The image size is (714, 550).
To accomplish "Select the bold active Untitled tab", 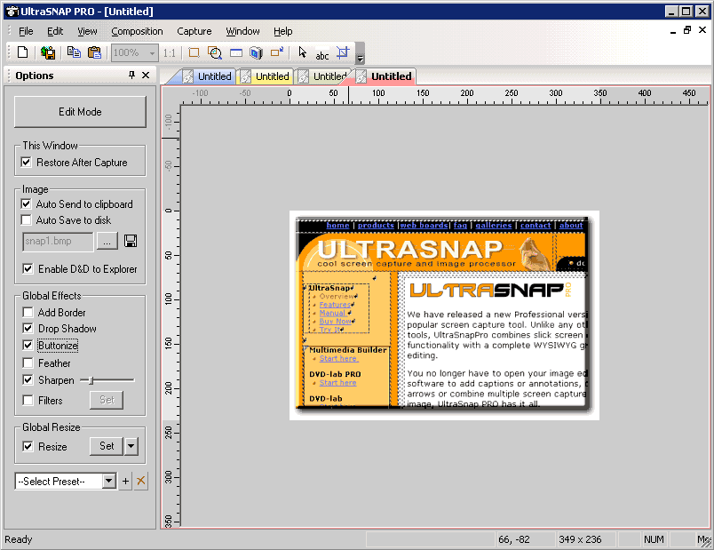I will click(x=385, y=76).
